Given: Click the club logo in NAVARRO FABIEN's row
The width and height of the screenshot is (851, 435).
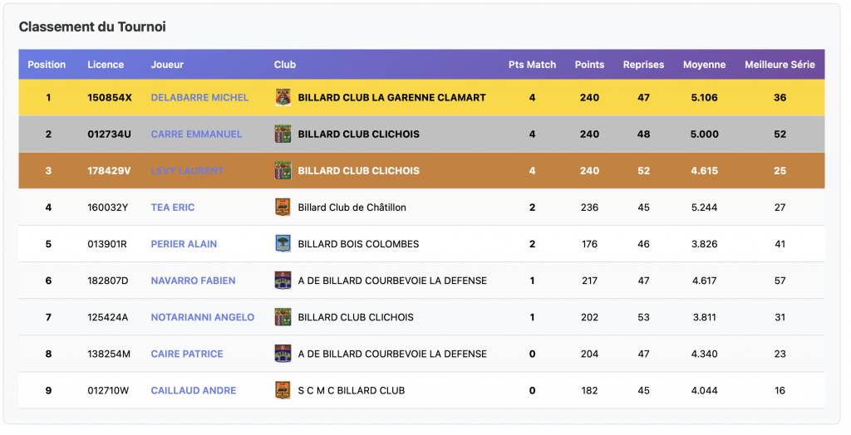Looking at the screenshot, I should click(x=283, y=281).
